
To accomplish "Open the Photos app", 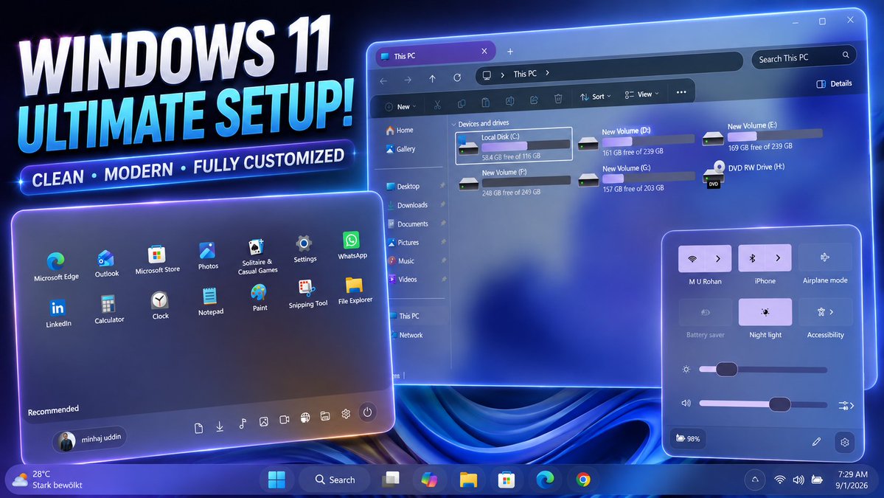I will [x=207, y=255].
